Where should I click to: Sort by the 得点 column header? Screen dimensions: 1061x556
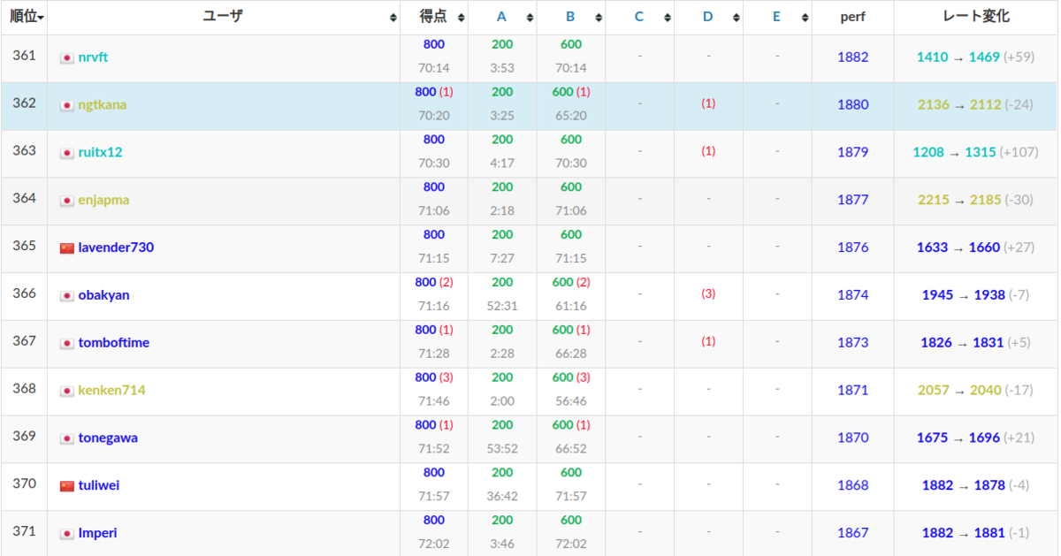(x=433, y=17)
